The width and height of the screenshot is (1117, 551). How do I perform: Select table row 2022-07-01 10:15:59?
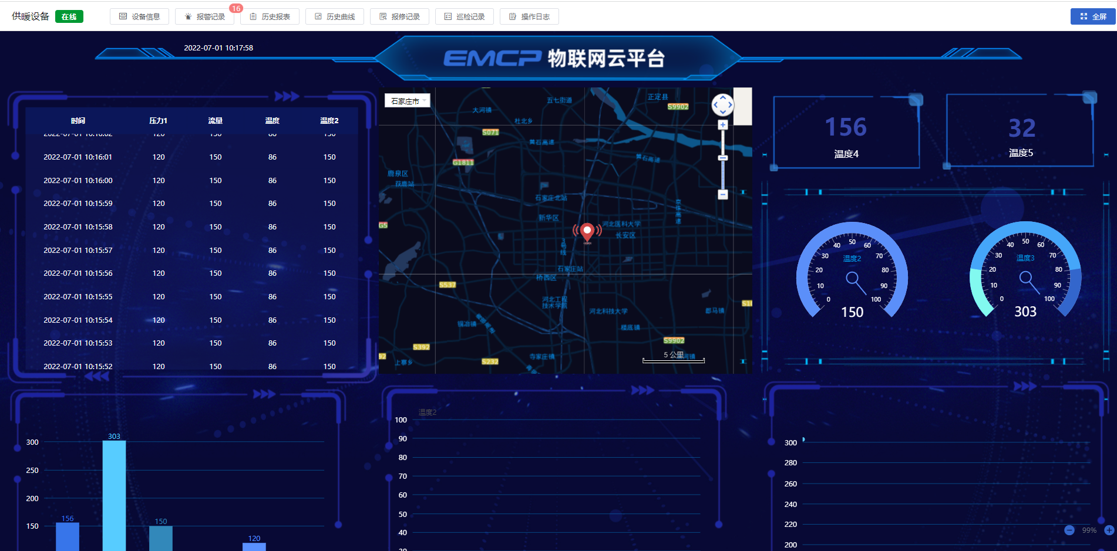(191, 203)
